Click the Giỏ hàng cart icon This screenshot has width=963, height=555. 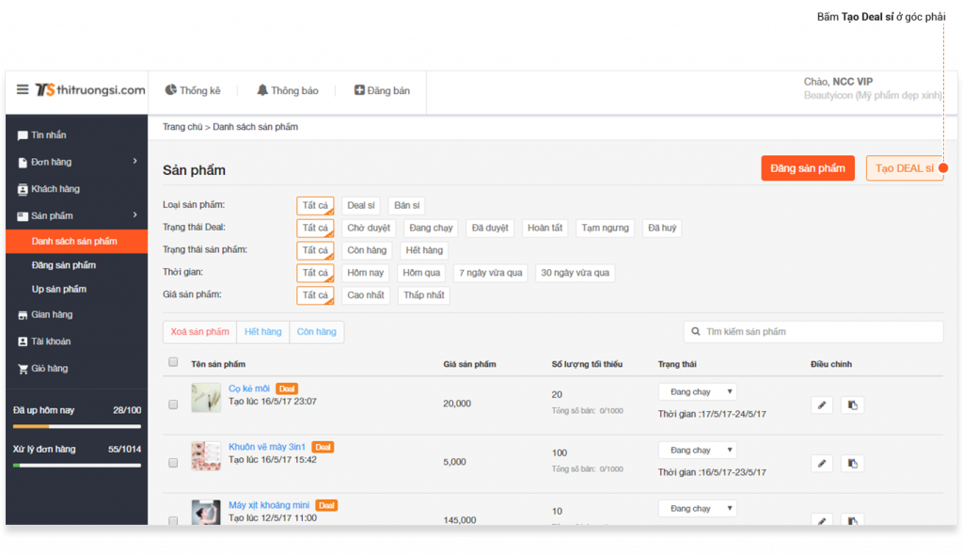click(23, 369)
